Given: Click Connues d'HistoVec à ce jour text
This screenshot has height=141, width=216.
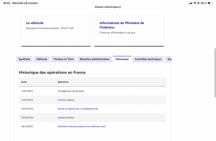Looking at the screenshot, I should (117, 32).
